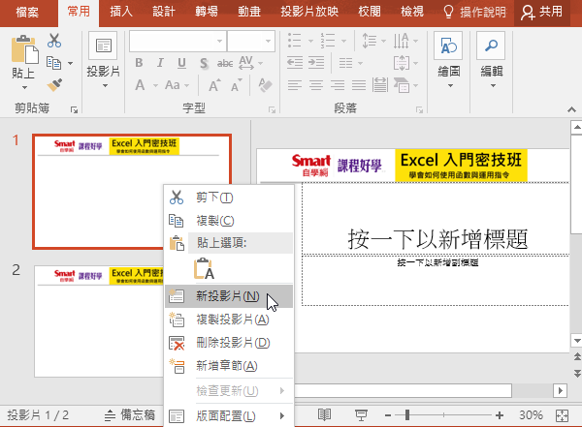This screenshot has height=427, width=582.
Task: Click the Convert to SmartArt icon
Action: point(402,85)
